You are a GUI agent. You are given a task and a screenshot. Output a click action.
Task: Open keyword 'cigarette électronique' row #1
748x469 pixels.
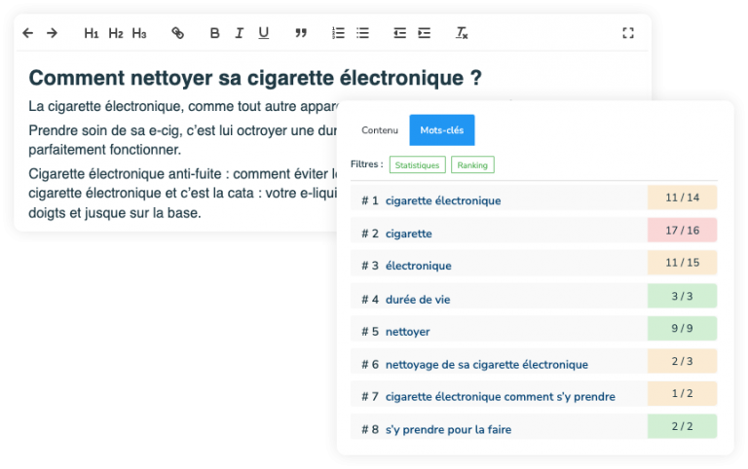coord(534,198)
